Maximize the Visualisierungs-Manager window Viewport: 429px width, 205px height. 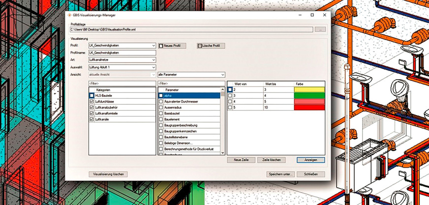tap(312, 15)
